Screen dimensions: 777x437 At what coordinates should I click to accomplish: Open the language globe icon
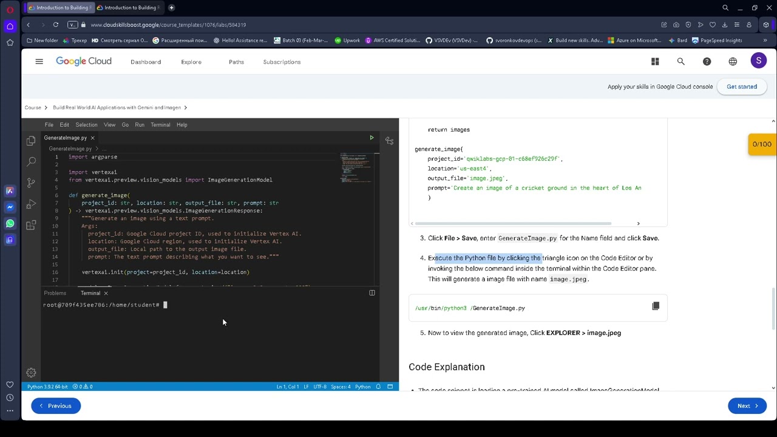tap(733, 61)
